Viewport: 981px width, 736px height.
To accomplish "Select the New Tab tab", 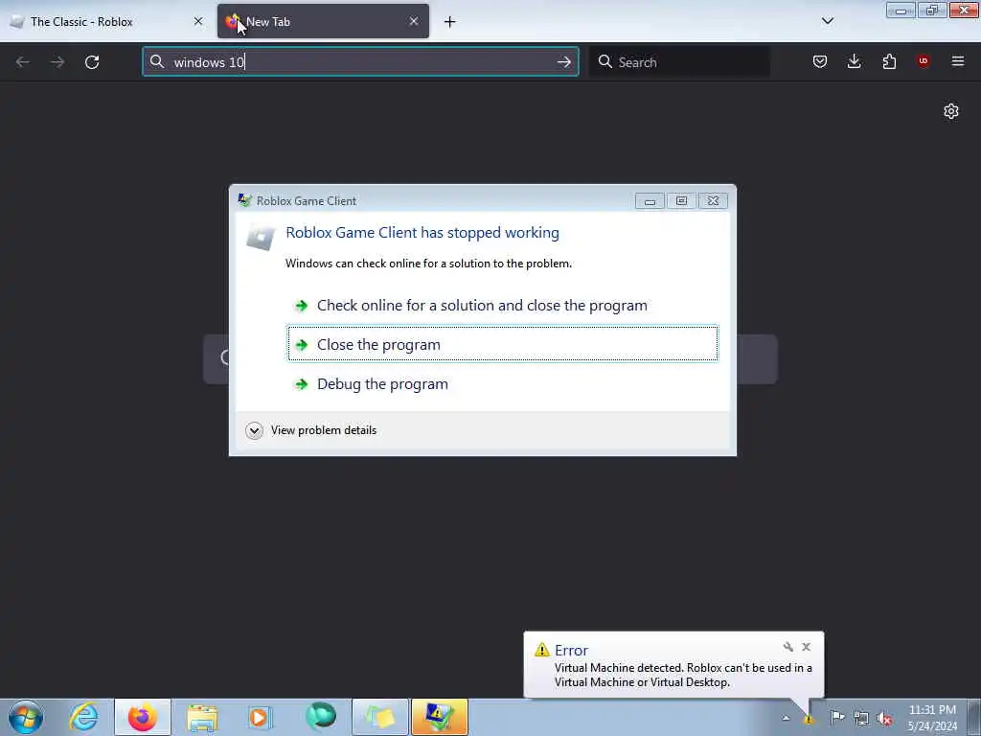I will pos(323,21).
